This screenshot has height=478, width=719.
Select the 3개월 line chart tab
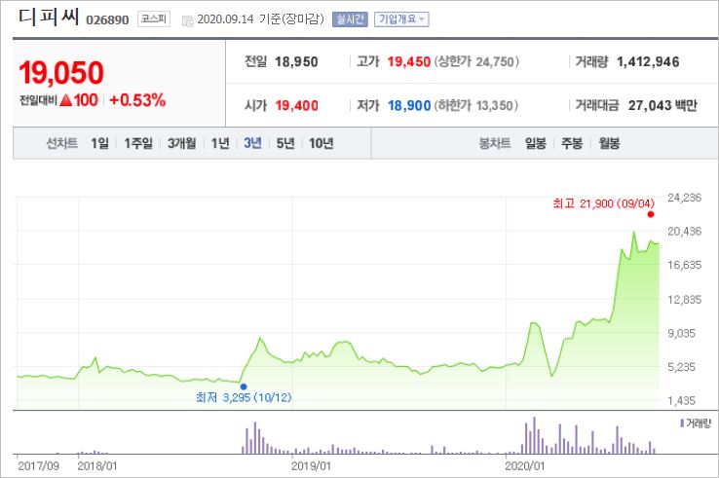click(181, 143)
